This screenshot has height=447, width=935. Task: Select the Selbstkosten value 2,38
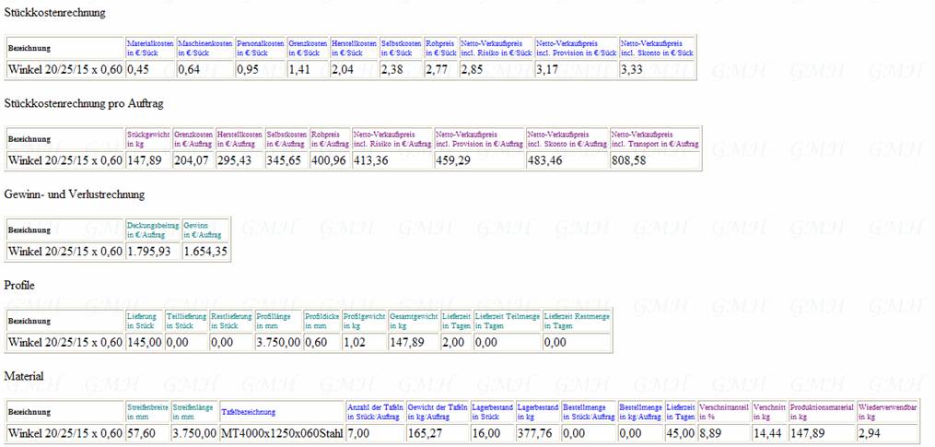(x=392, y=69)
